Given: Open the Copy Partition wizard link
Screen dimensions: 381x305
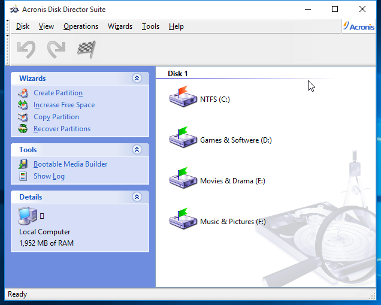Looking at the screenshot, I should 56,117.
